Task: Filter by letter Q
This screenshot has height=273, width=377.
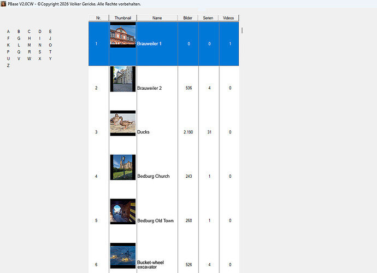Action: [x=19, y=52]
